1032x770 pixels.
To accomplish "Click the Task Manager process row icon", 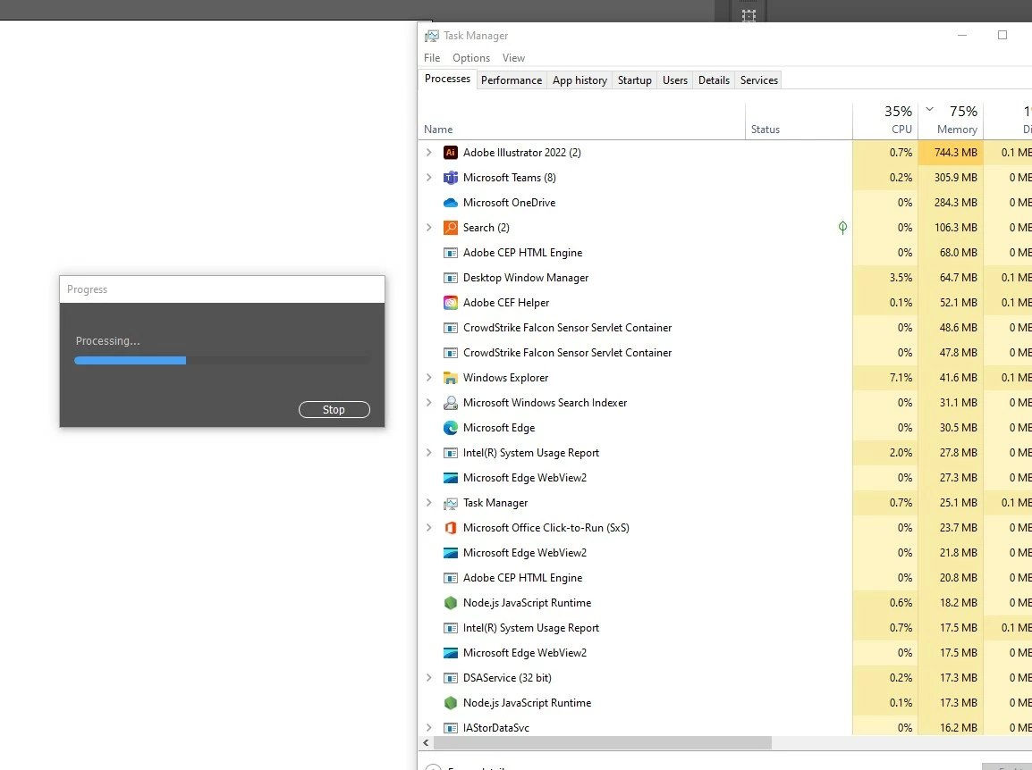I will click(450, 502).
